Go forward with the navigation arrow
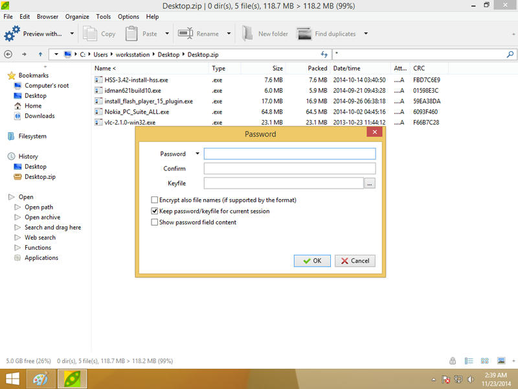 [24, 54]
